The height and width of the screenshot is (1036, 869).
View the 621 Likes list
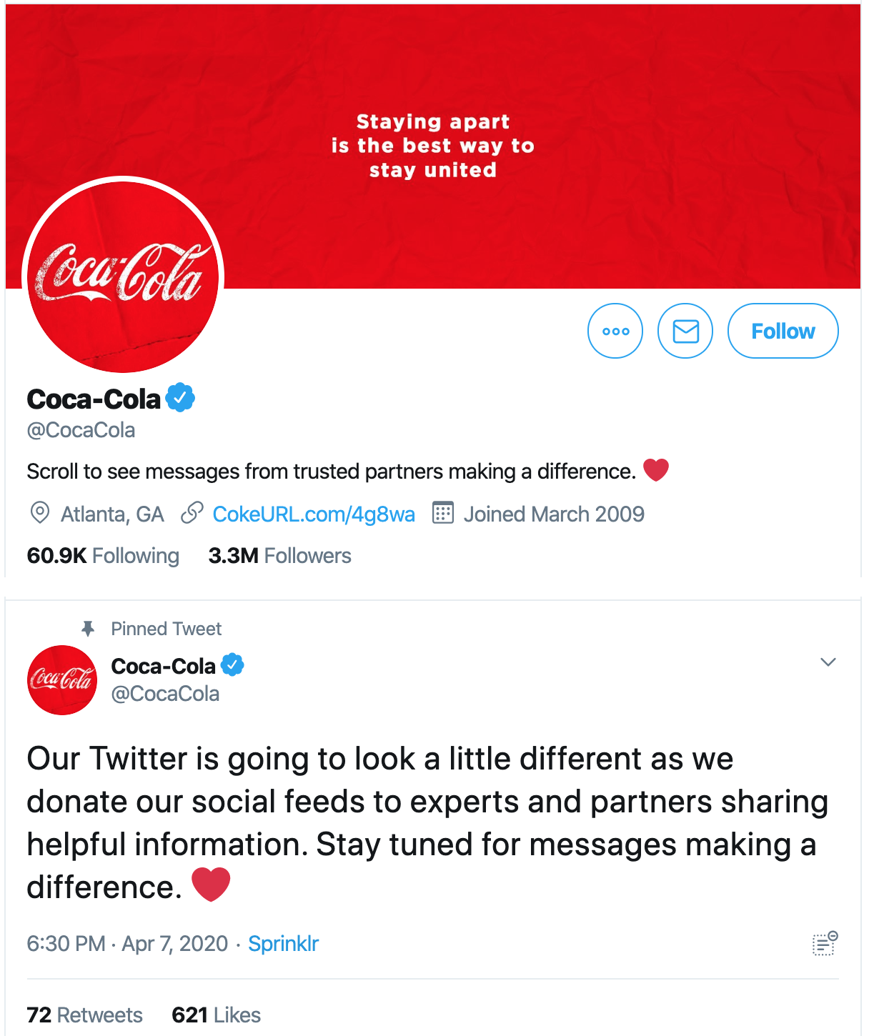click(x=216, y=1015)
